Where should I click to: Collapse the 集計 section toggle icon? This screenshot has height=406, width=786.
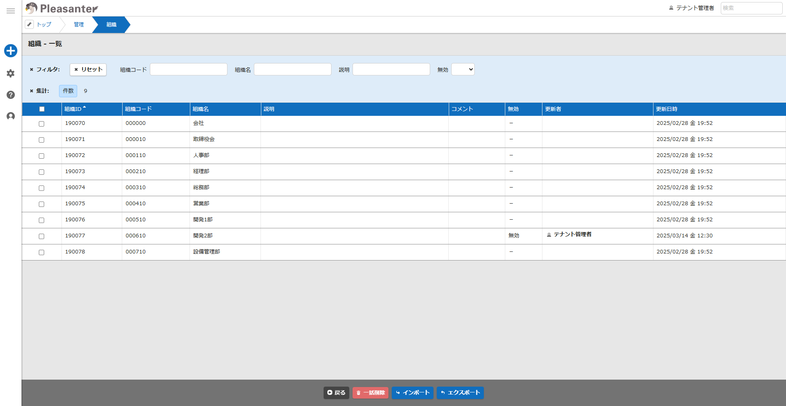tap(31, 91)
